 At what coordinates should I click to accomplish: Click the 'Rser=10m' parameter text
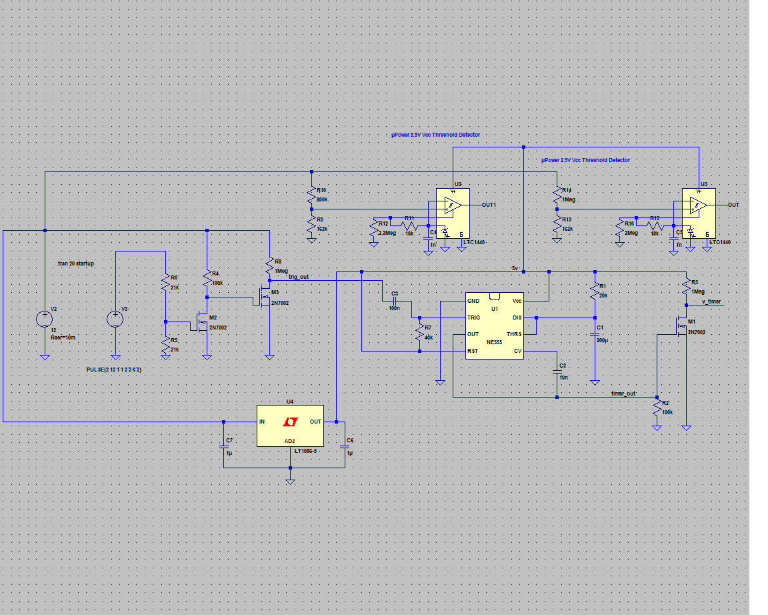[63, 338]
